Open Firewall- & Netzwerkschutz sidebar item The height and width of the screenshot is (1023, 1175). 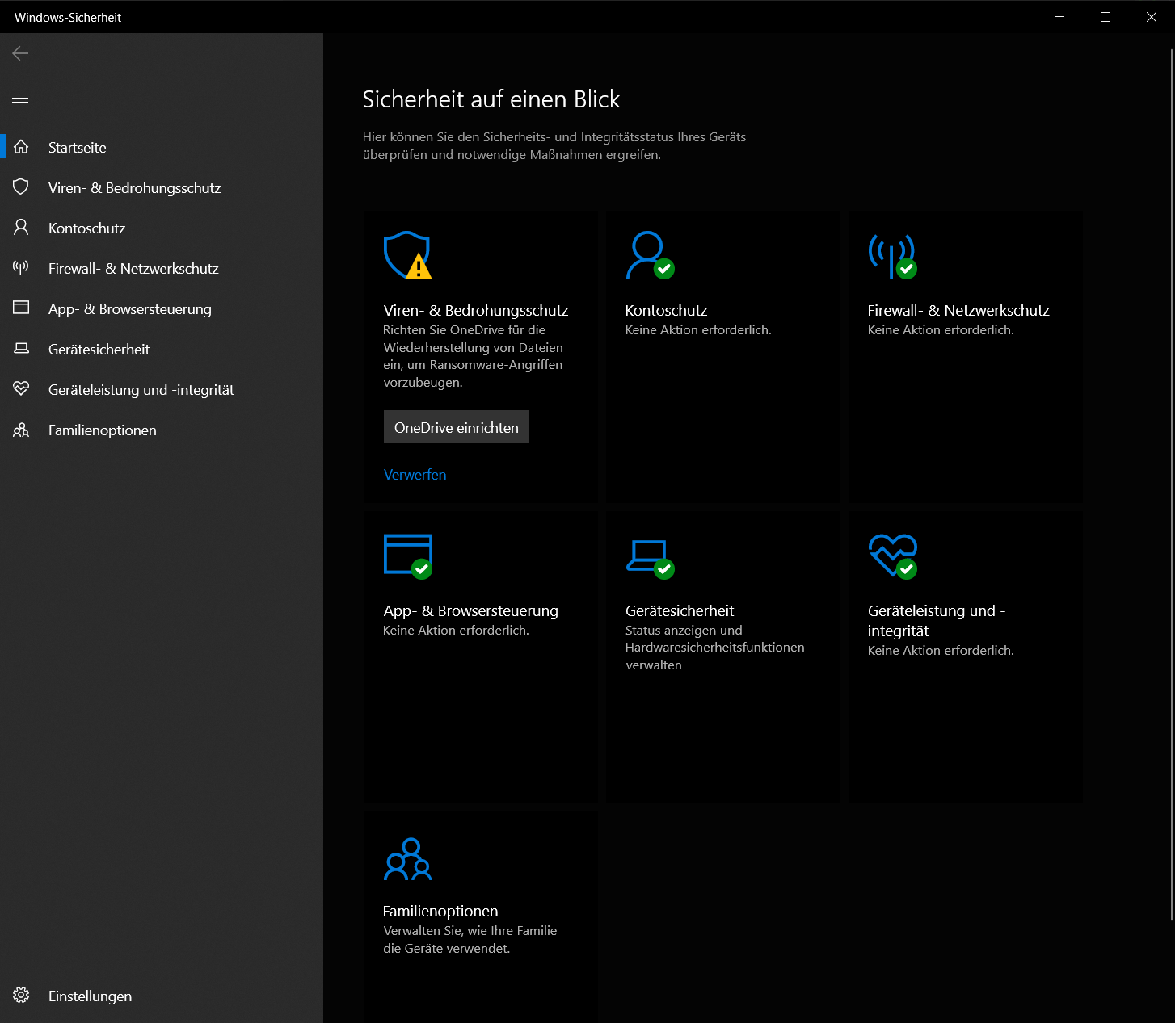133,268
